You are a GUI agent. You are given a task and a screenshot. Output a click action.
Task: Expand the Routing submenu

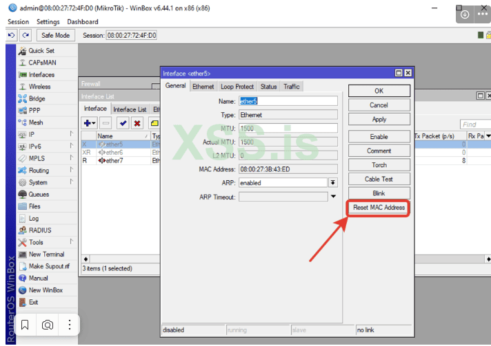[72, 170]
